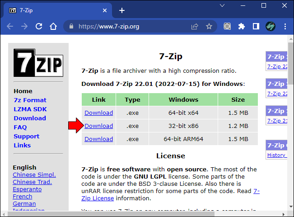Click the "64-bit x64" table cell
The width and height of the screenshot is (294, 217).
point(183,113)
